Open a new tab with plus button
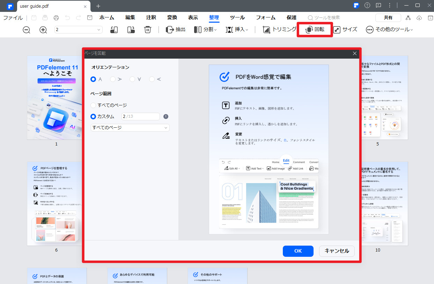This screenshot has width=434, height=284. pyautogui.click(x=98, y=6)
